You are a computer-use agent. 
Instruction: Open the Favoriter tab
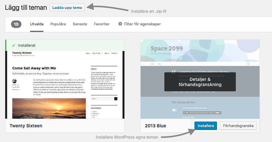pyautogui.click(x=102, y=24)
